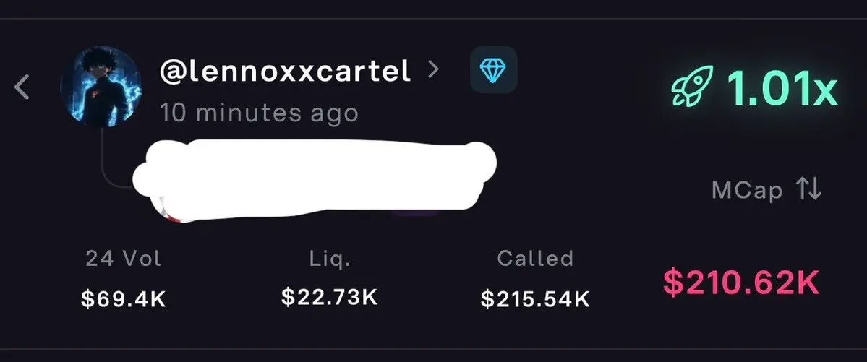Click the back arrow chevron

[22, 87]
